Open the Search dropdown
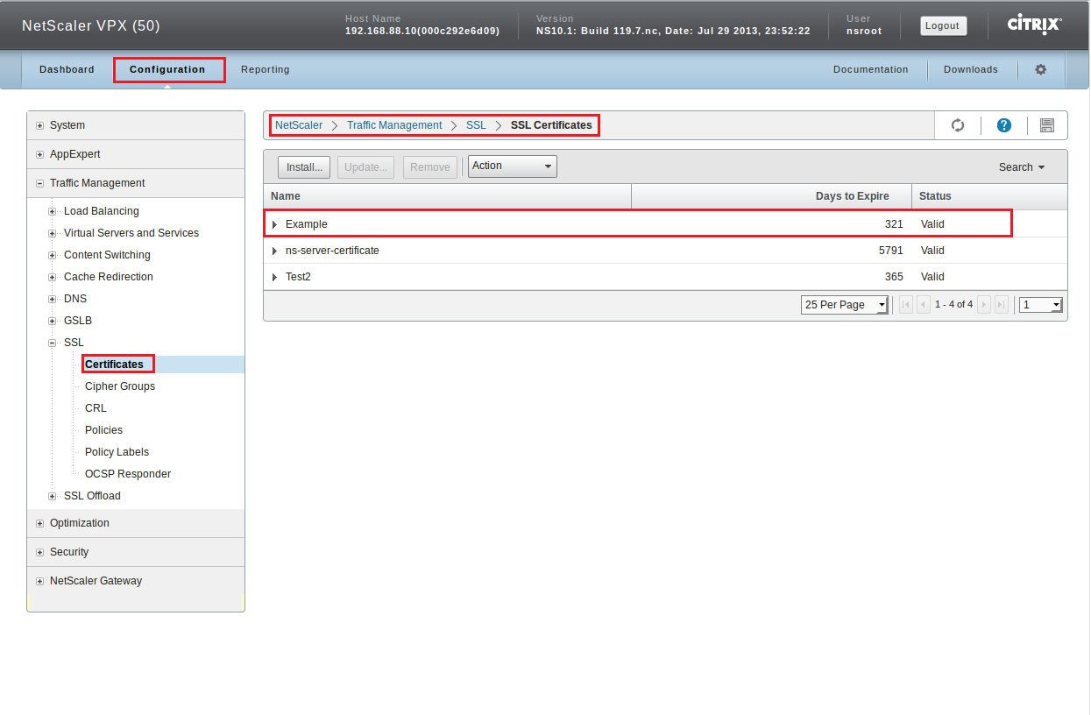The width and height of the screenshot is (1091, 715). pos(1022,167)
